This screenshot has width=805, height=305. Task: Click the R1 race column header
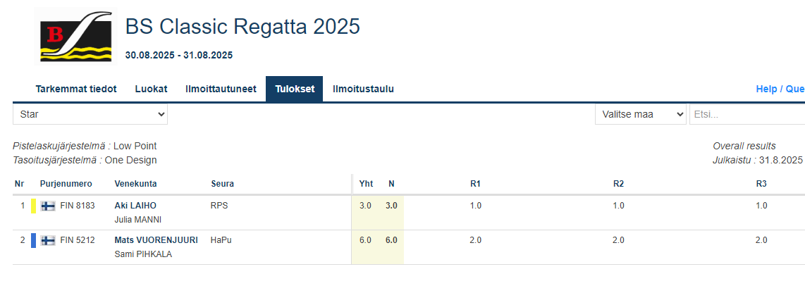click(x=475, y=184)
